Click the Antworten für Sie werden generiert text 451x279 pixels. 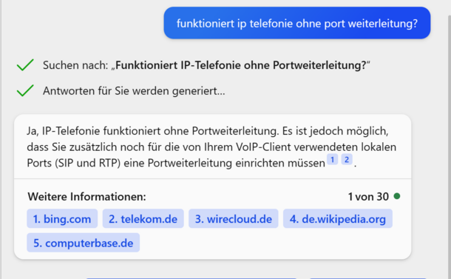pyautogui.click(x=134, y=91)
